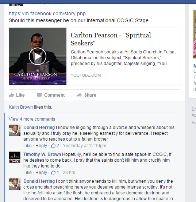Open Carlton Pearson "Spiritual Seekers" title link

(111, 39)
